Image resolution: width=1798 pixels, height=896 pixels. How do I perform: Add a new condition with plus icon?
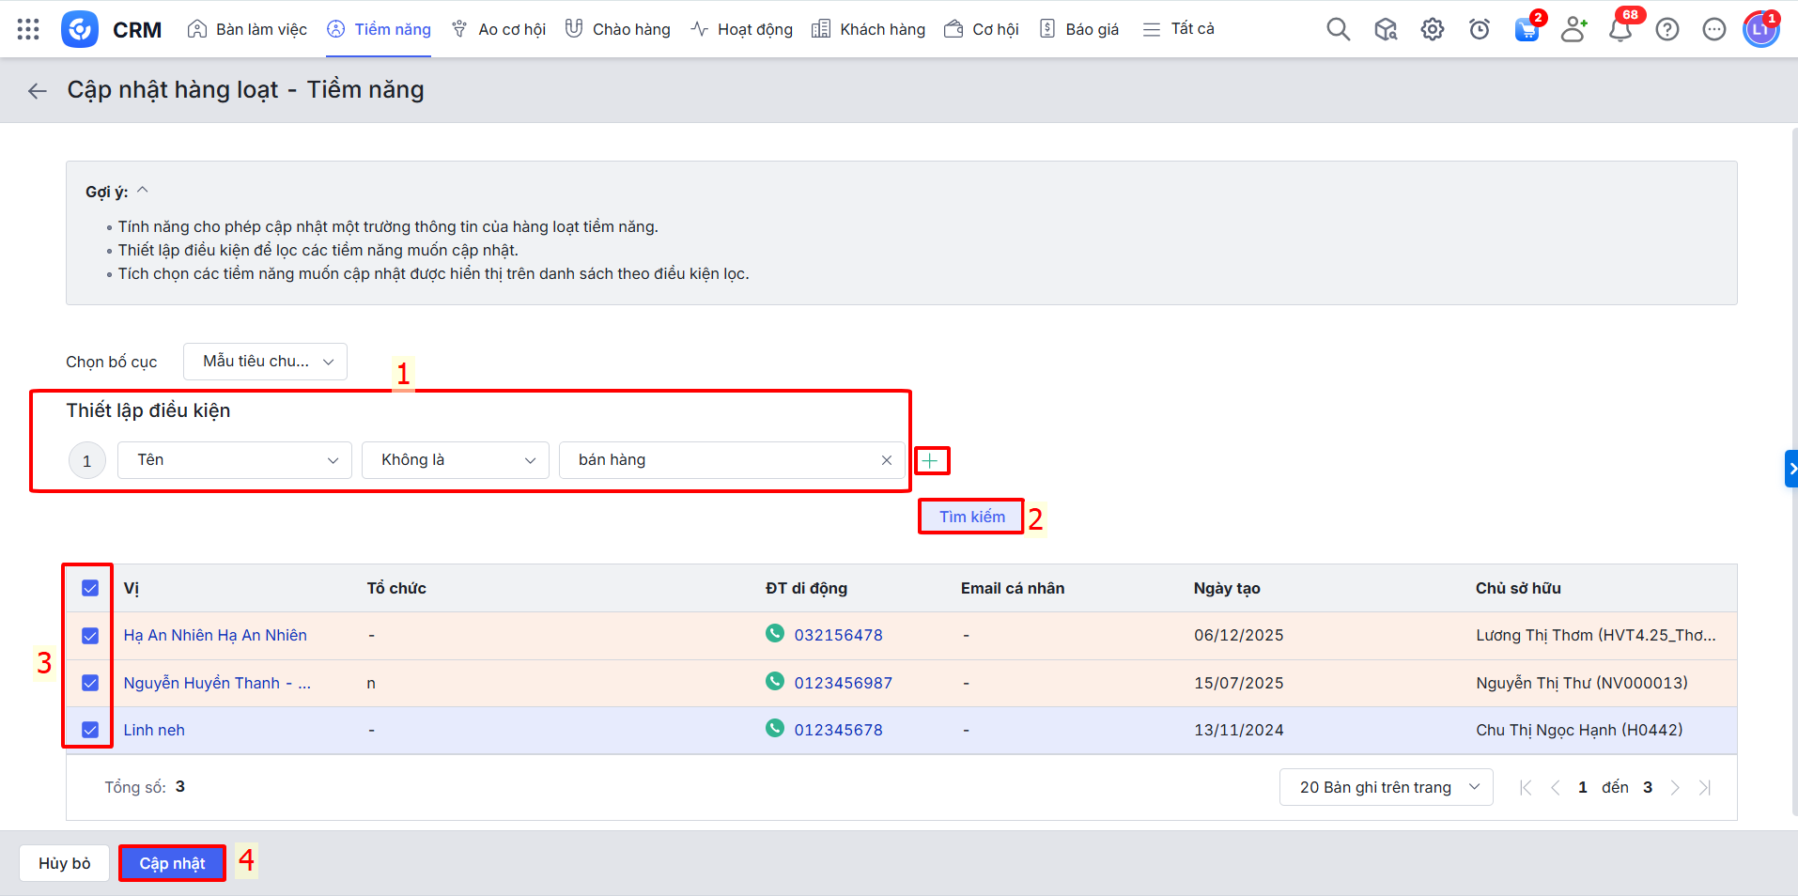tap(930, 460)
